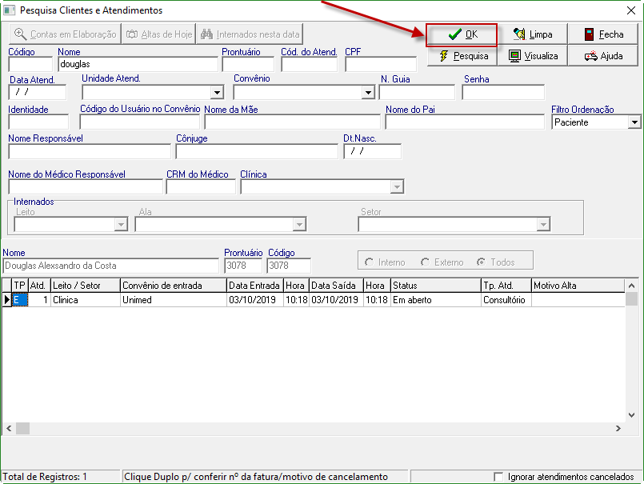Click the Dt.Nasc. date field
This screenshot has height=484, width=644.
tap(373, 151)
